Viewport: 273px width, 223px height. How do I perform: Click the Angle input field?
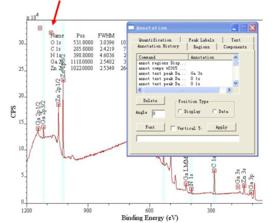coord(158,114)
